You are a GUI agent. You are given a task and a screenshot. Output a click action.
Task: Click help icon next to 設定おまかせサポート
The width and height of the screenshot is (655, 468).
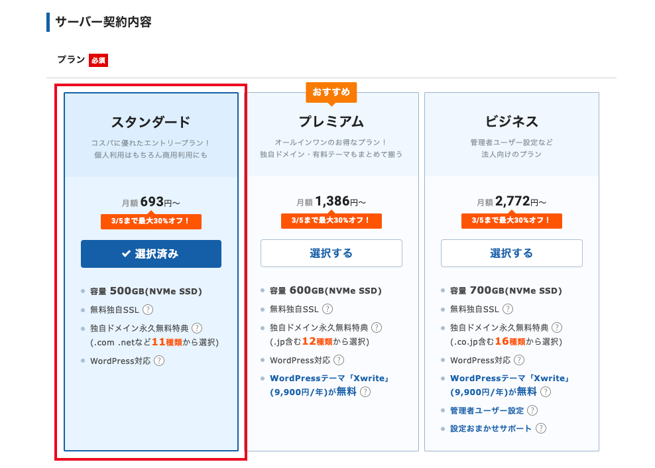(541, 428)
